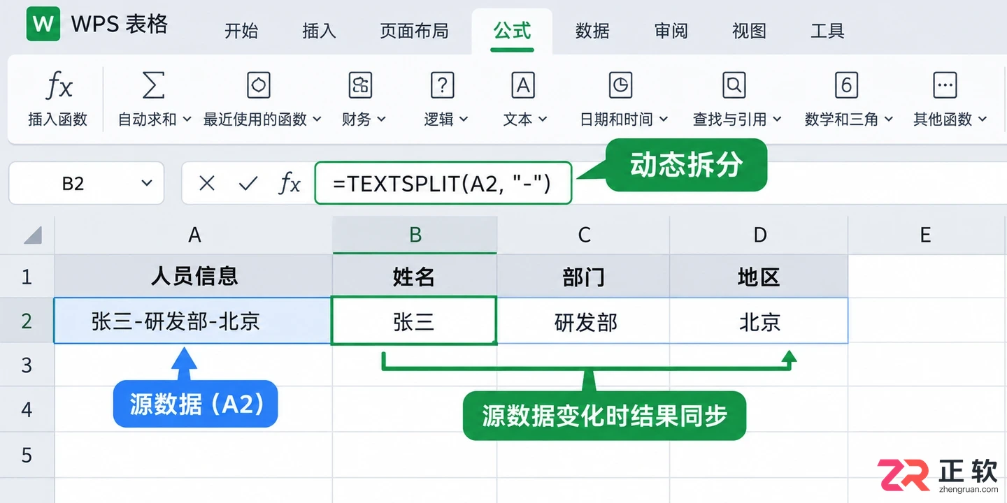This screenshot has height=503, width=1007.
Task: Click the 查找与引用 magnifier icon
Action: [734, 85]
